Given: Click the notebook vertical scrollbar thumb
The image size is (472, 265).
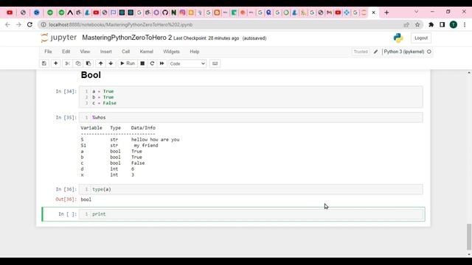Looking at the screenshot, I should pos(469,237).
